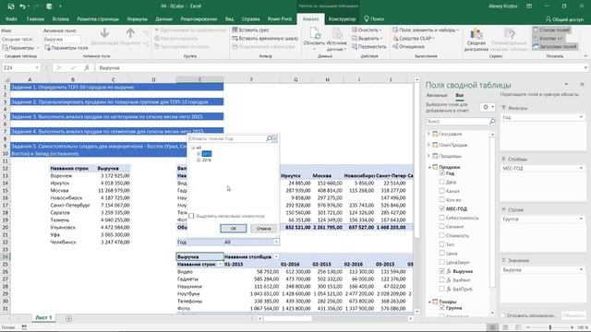Screen dimensions: 591x332
Task: Open the МЕС-ГОД dropdown in Columns area
Action: coord(581,168)
